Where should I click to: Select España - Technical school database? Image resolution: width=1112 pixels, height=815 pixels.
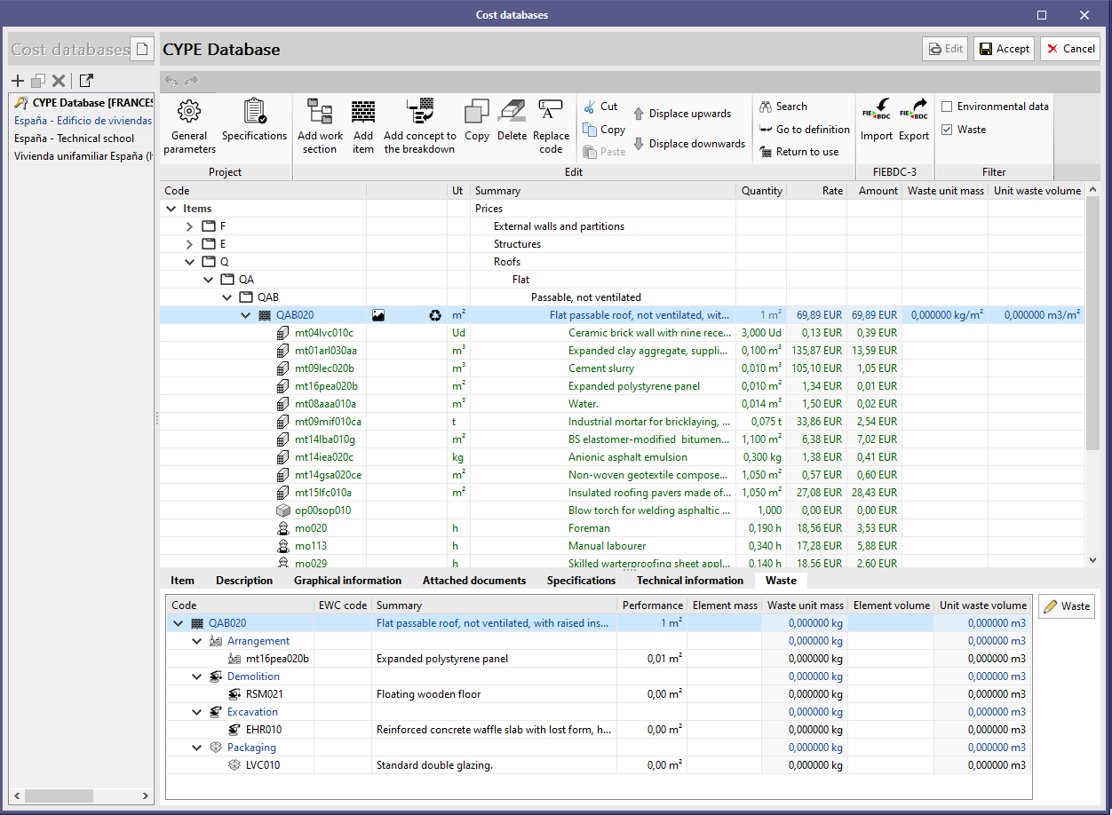pyautogui.click(x=82, y=138)
